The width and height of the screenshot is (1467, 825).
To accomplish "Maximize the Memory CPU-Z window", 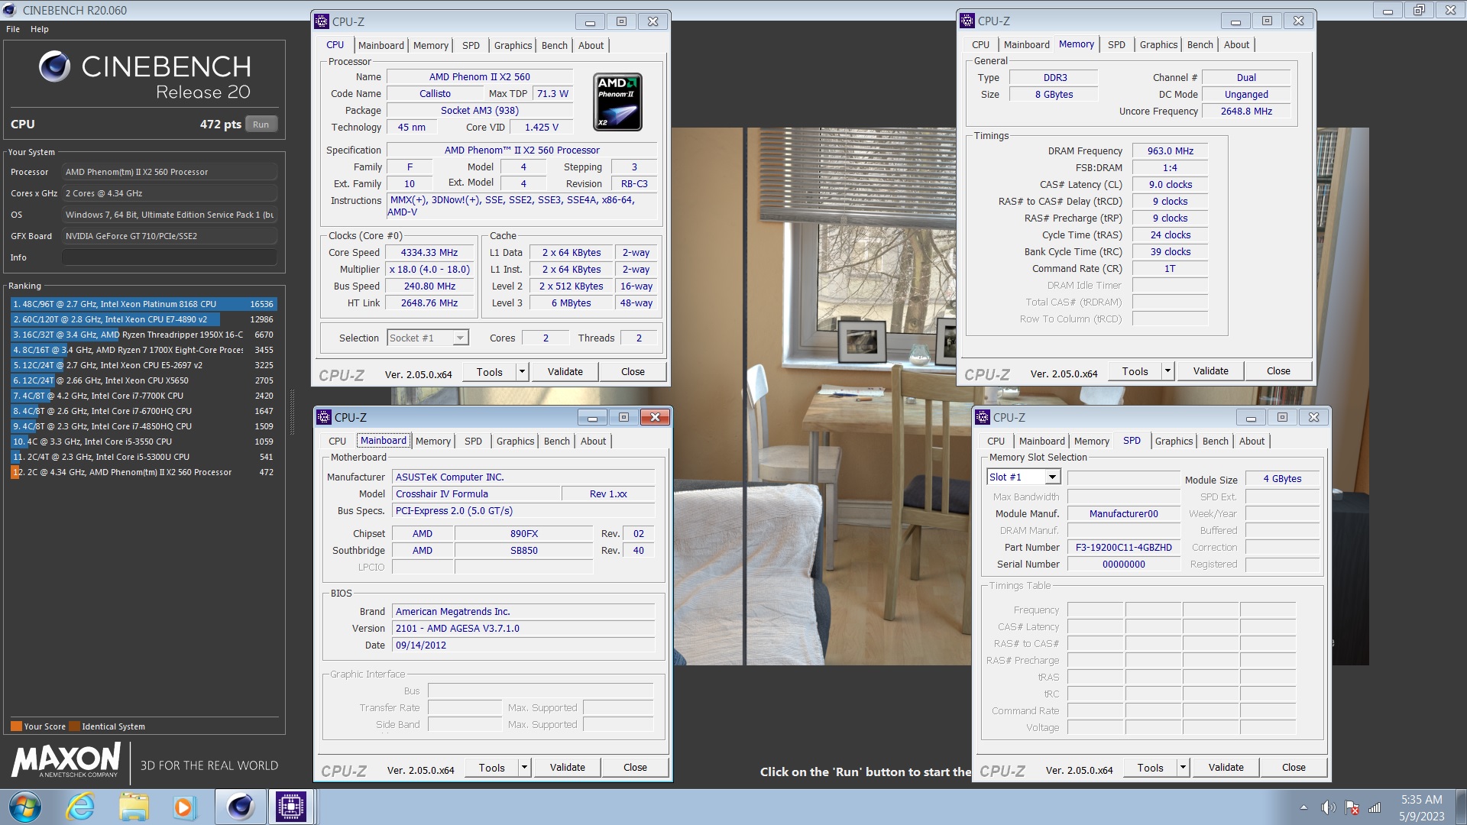I will click(1267, 21).
